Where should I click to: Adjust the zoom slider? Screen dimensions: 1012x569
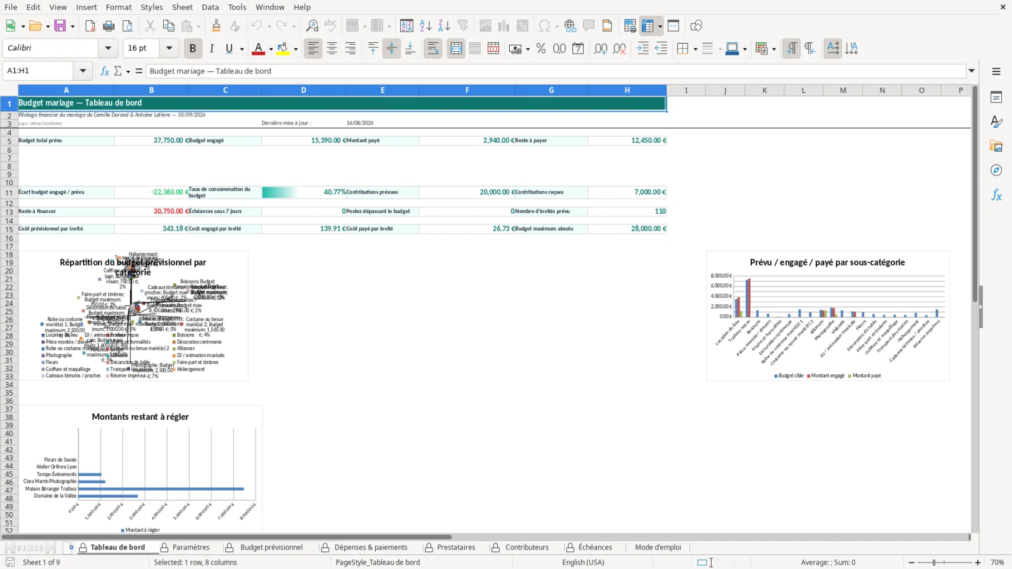(x=934, y=563)
